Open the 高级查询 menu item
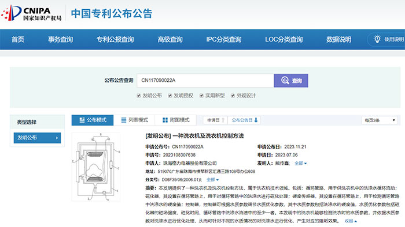 click(170, 40)
